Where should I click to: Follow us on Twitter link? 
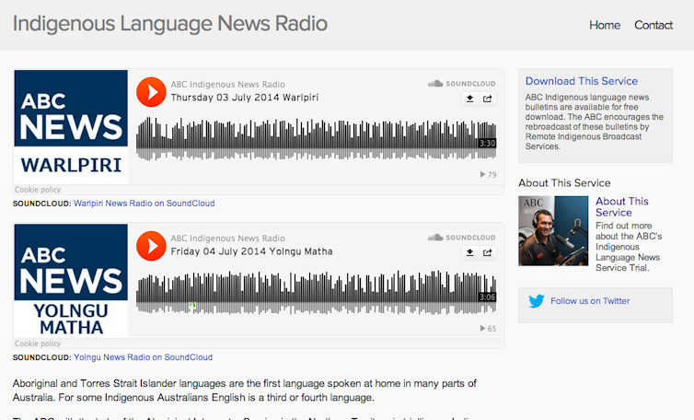(590, 301)
